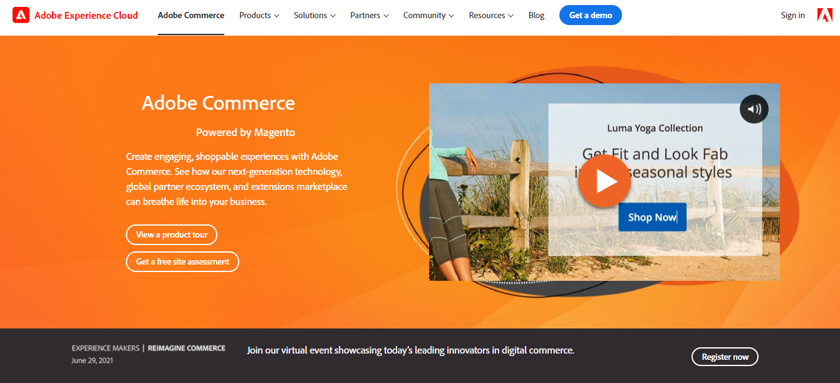The height and width of the screenshot is (383, 840).
Task: Open the Partners dropdown menu
Action: point(370,15)
